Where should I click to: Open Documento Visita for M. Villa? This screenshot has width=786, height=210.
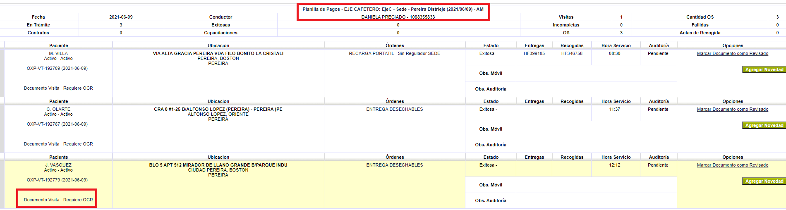[41, 88]
